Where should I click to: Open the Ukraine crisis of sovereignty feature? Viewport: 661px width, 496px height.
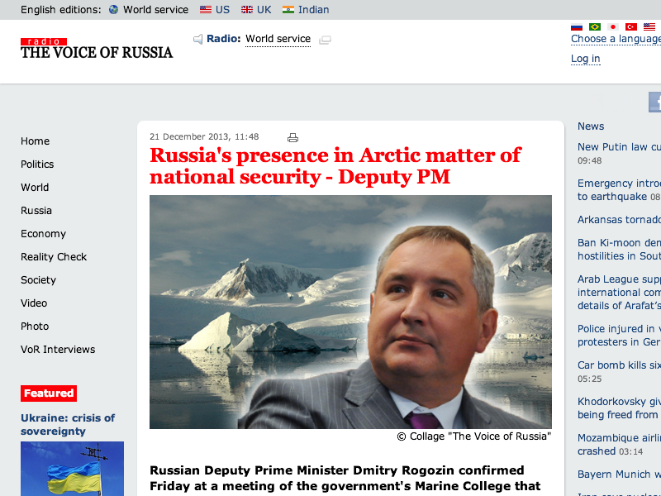68,424
